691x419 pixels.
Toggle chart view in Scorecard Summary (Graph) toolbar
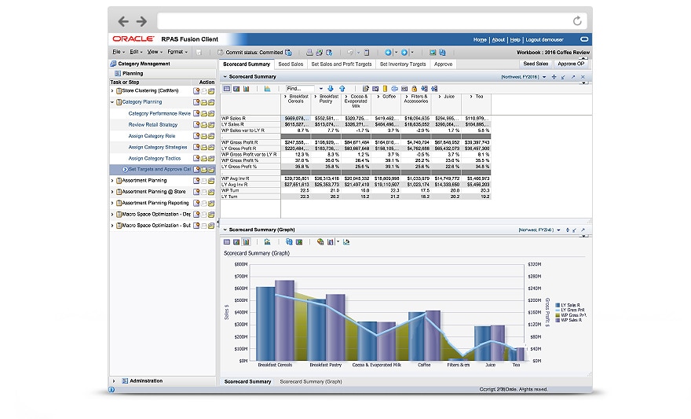246,242
